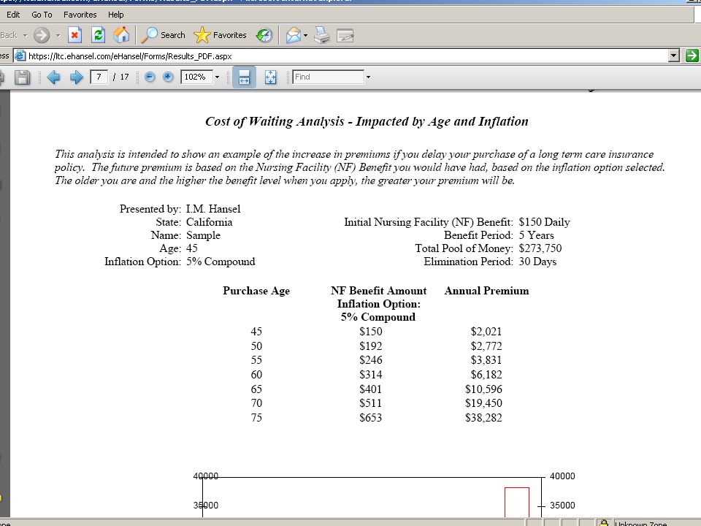Click the 5% Compound inflation option value
The image size is (701, 526).
[x=221, y=262]
